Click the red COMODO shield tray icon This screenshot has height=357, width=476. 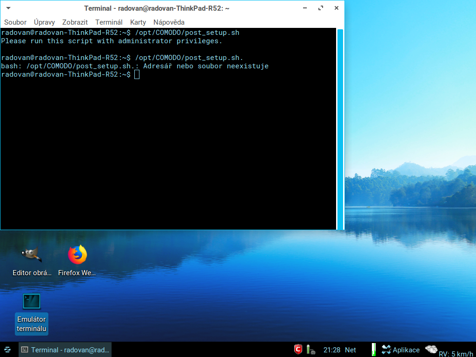(298, 350)
